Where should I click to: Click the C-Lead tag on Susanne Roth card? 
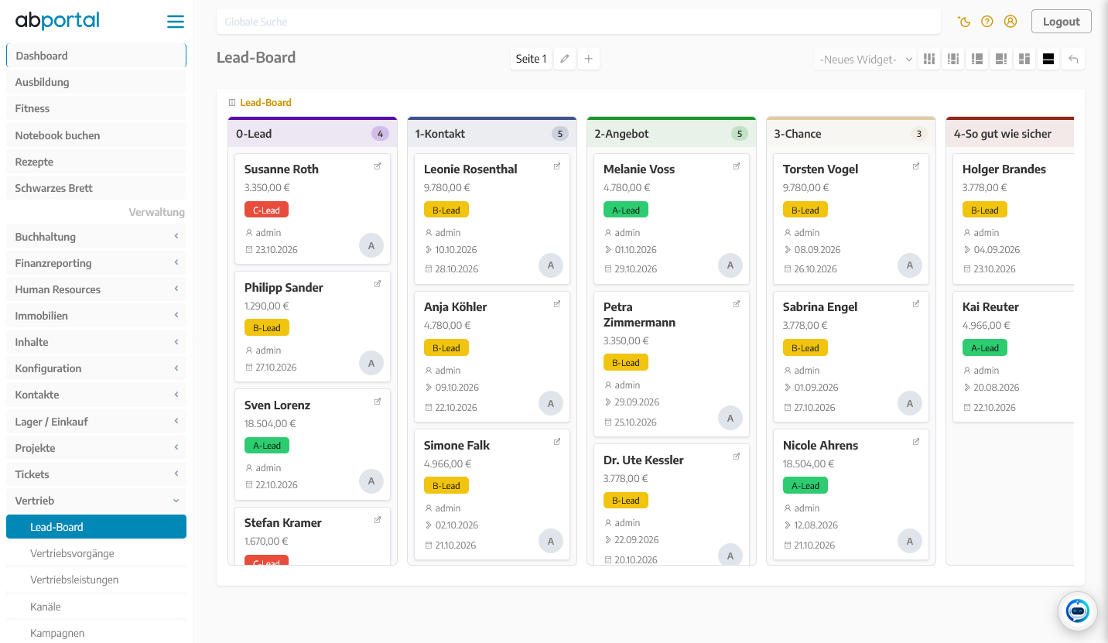pos(266,210)
